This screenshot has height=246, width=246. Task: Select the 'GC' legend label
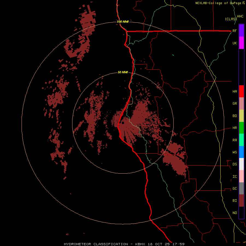(x=235, y=189)
